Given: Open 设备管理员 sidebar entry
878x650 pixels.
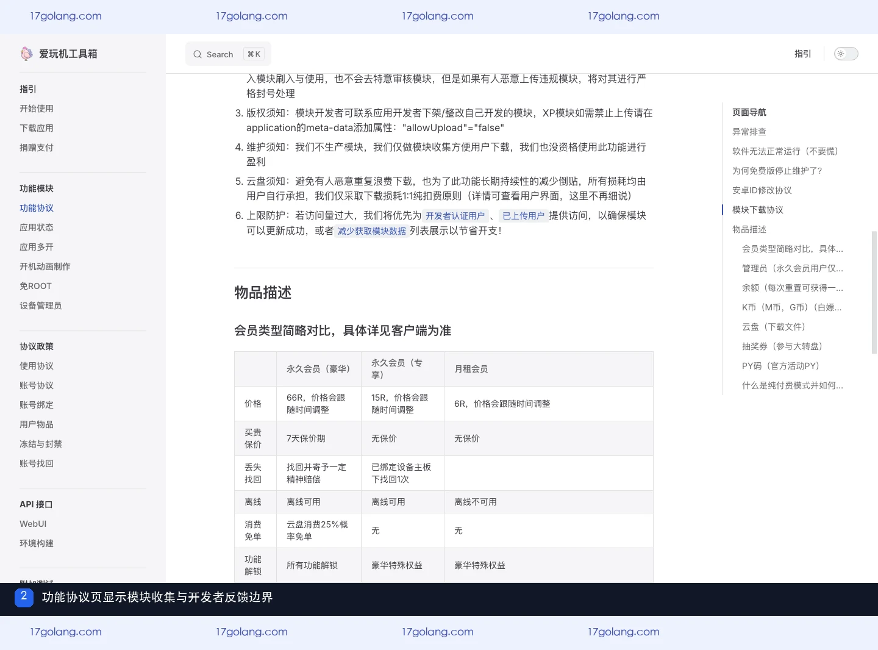Looking at the screenshot, I should tap(41, 305).
